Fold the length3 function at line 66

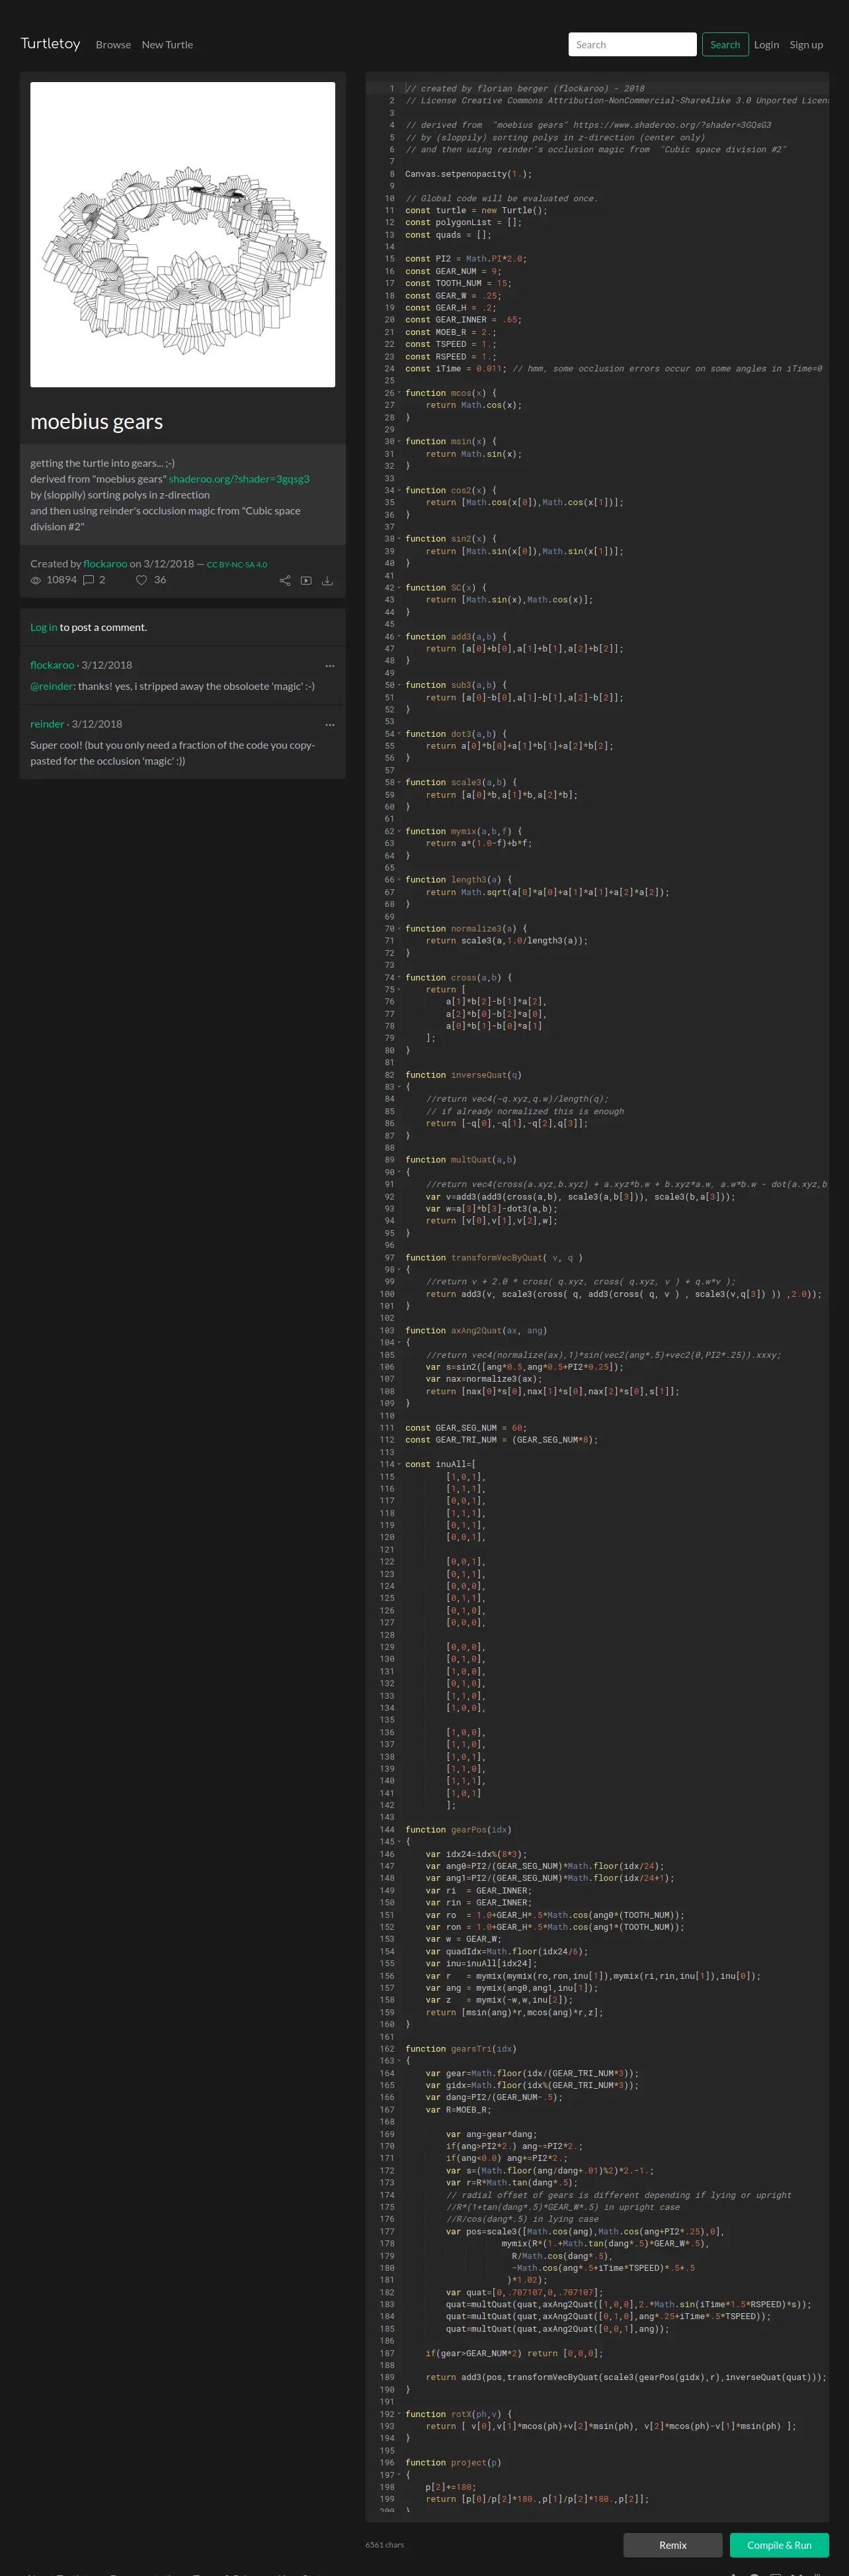pyautogui.click(x=399, y=881)
